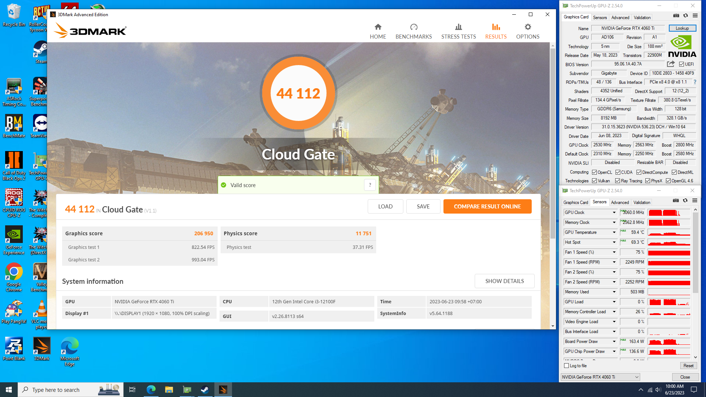This screenshot has width=706, height=397.
Task: Select Call of Duty Black Ops 2 icon
Action: click(14, 166)
